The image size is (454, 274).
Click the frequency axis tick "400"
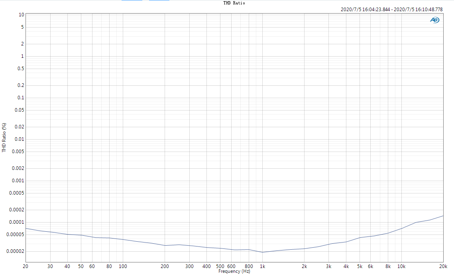click(206, 266)
